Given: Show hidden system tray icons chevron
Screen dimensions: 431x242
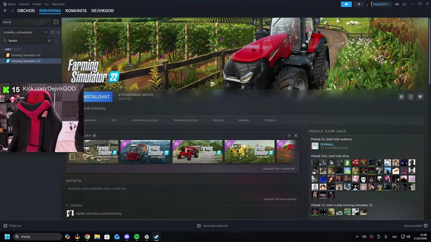Looking at the screenshot, I should coord(357,237).
